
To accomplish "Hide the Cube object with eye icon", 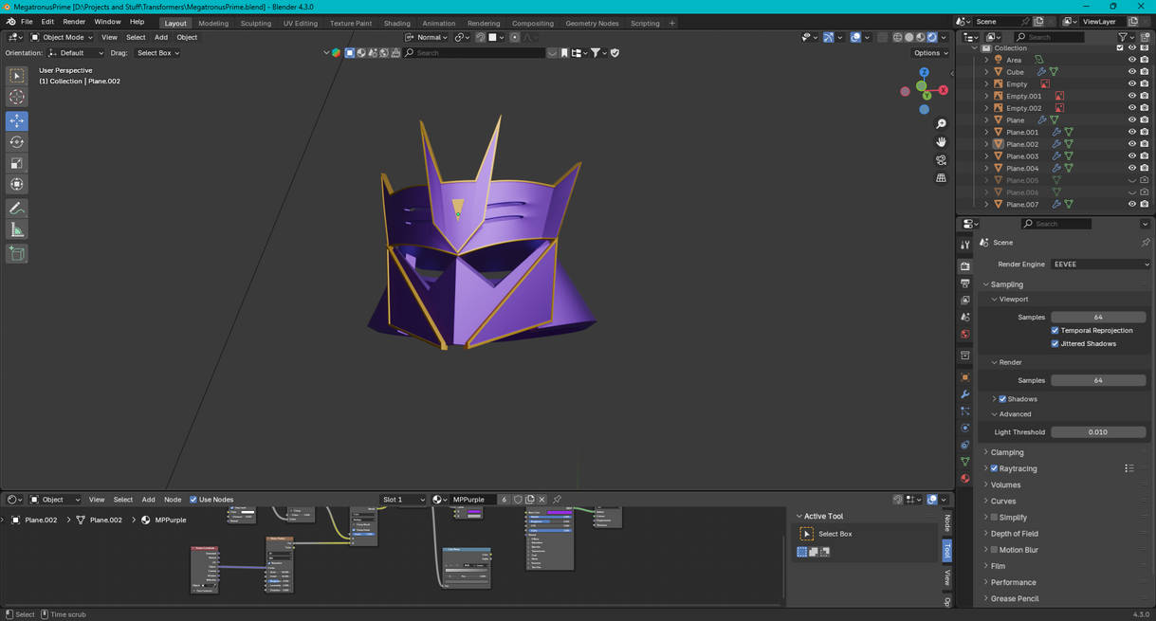I will click(1131, 72).
